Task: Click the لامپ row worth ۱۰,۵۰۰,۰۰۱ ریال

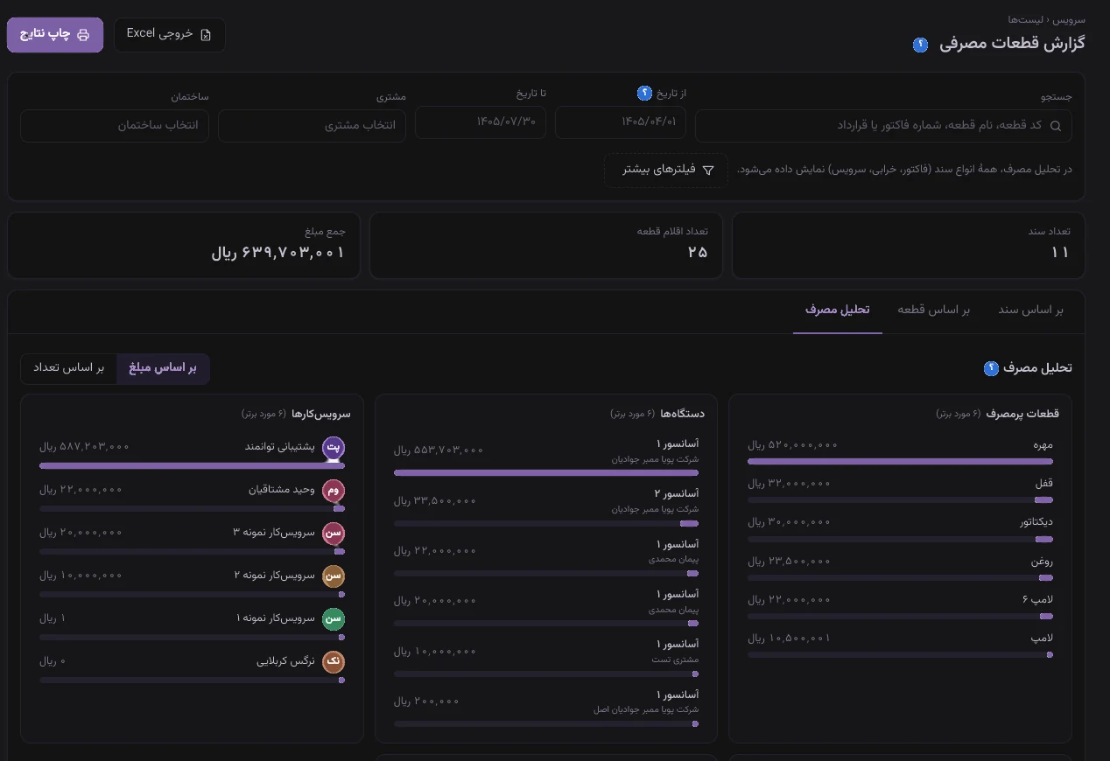Action: [900, 645]
